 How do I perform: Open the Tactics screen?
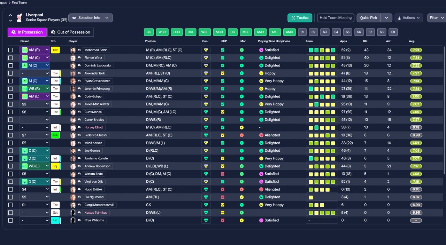(300, 18)
